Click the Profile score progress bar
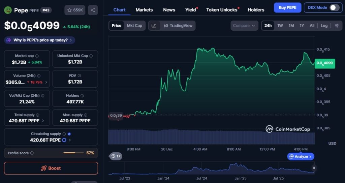 (73, 153)
